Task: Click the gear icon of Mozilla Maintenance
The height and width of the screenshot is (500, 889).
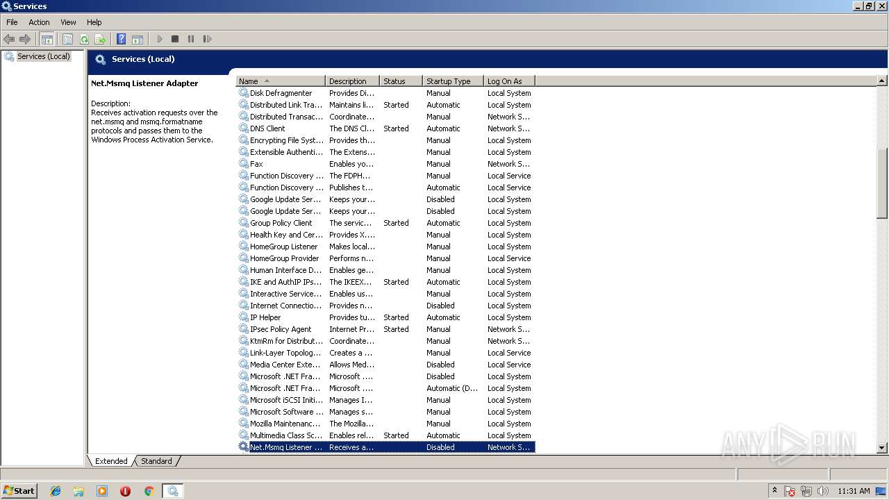Action: pos(244,424)
